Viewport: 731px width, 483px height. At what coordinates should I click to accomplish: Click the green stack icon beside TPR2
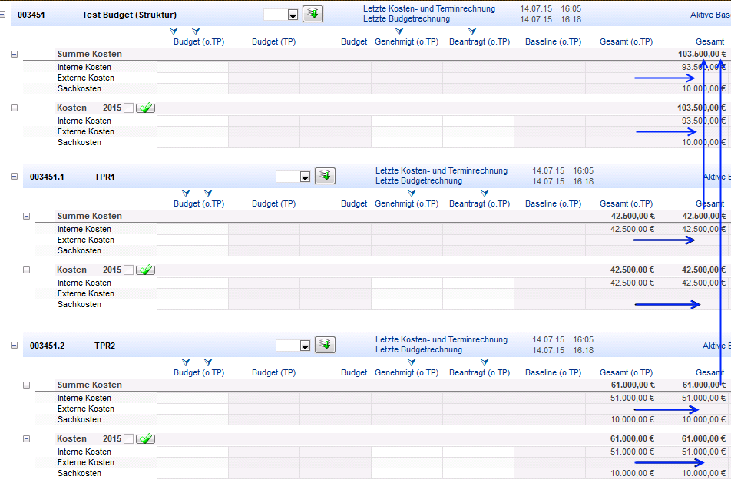pos(325,345)
